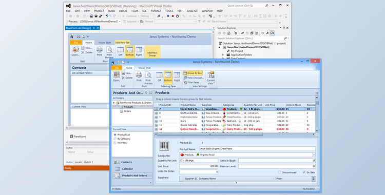Open TOOLS menu in Visual Studio
This screenshot has height=195, width=385.
tap(169, 11)
